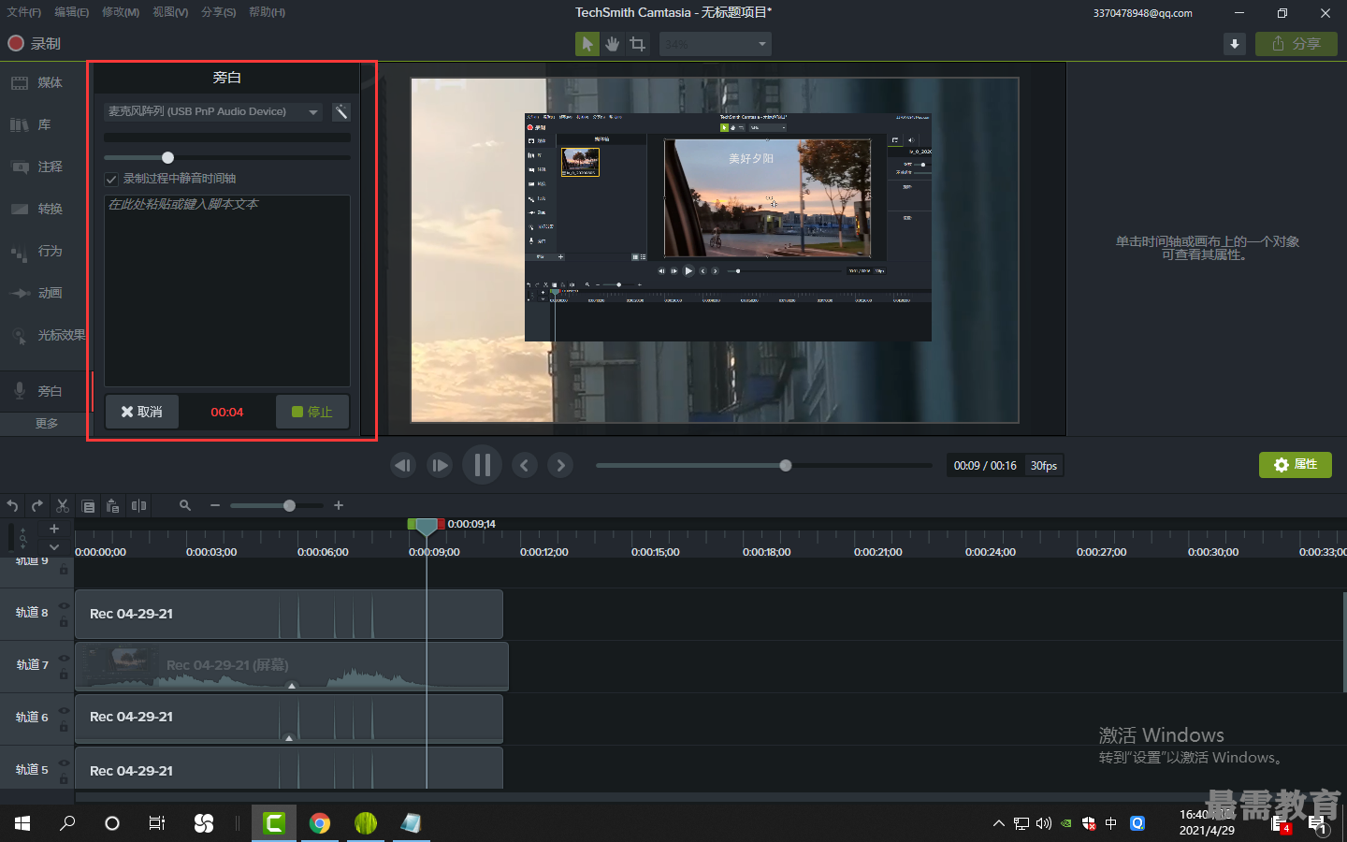The width and height of the screenshot is (1347, 842).
Task: Click the microphone auto-level wizard icon
Action: [341, 111]
